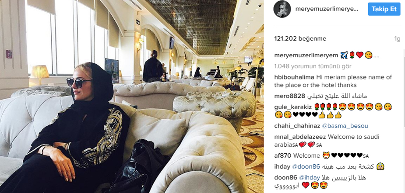Viewport: 405px width, 193px height.
Task: Click the @basma_besou mention
Action: pyautogui.click(x=345, y=126)
